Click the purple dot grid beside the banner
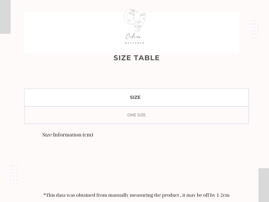Image resolution: width=269 pixels, height=202 pixels. click(255, 29)
